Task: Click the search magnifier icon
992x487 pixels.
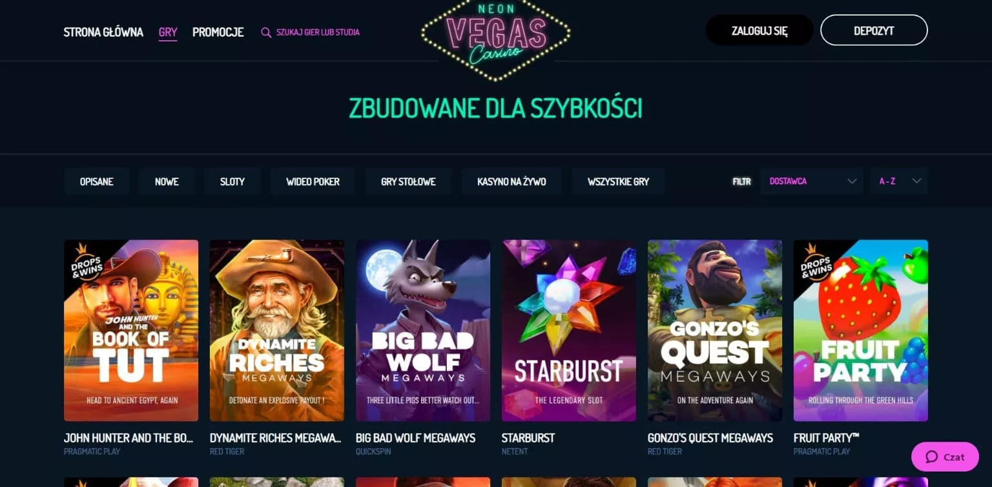Action: click(x=266, y=32)
